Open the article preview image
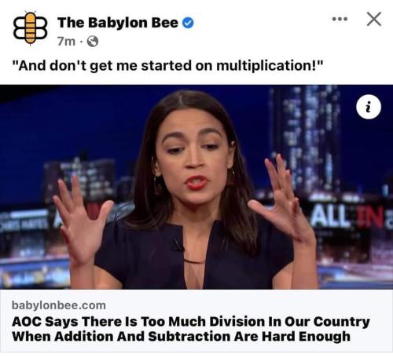393x358 pixels. pyautogui.click(x=196, y=187)
